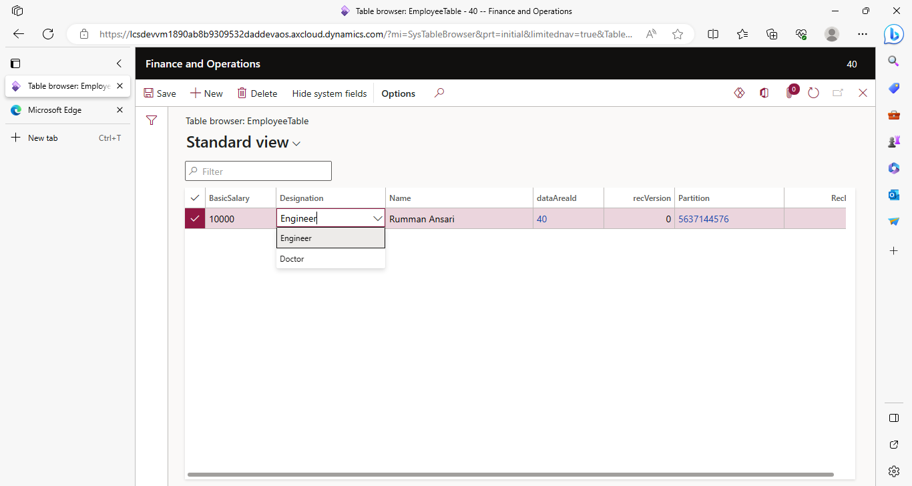Screen dimensions: 912x486
Task: Click Hide system fields toggle button
Action: point(329,93)
